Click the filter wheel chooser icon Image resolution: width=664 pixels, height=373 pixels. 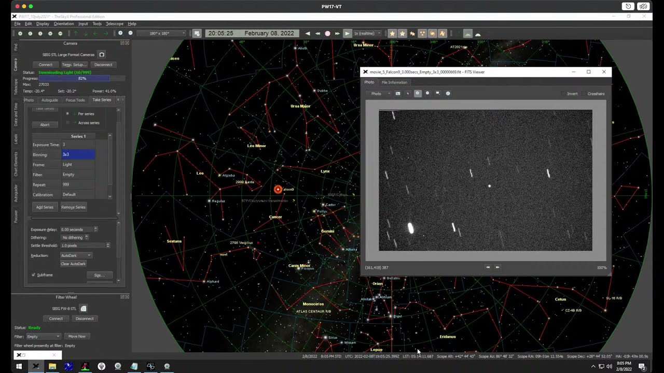pos(83,308)
